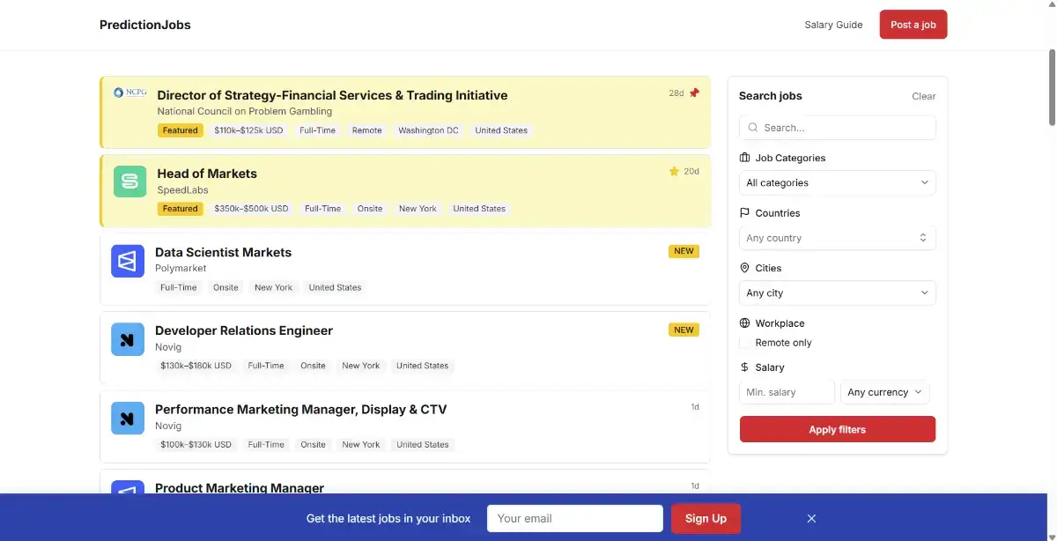The width and height of the screenshot is (1057, 541).
Task: Close the email signup banner
Action: 812,518
